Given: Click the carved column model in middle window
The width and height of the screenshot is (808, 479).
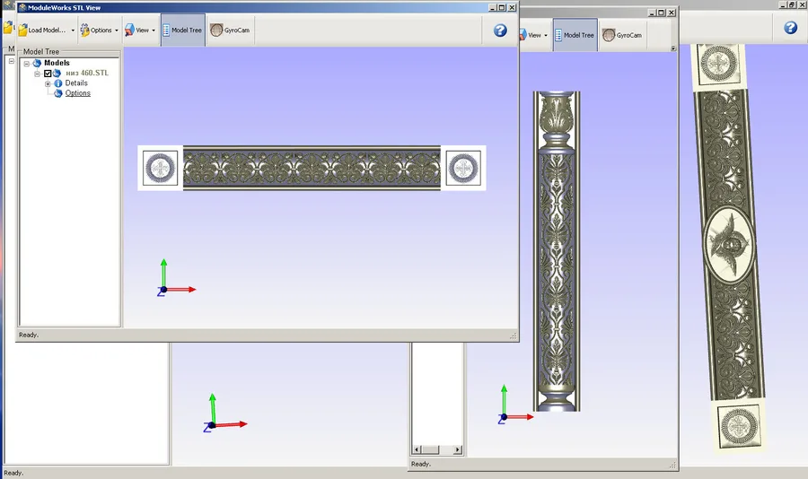Looking at the screenshot, I should click(x=557, y=251).
